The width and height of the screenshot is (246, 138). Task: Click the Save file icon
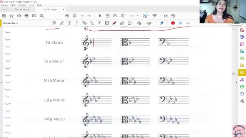coord(4,16)
